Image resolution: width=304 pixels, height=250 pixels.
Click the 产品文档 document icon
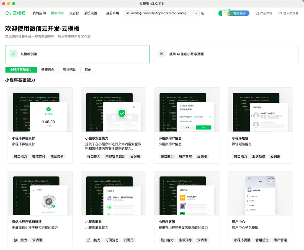(x=257, y=13)
